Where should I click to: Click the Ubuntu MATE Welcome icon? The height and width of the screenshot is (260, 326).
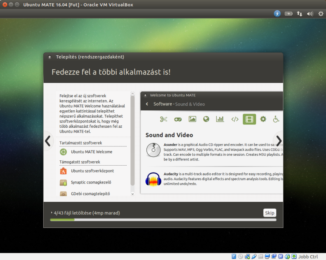[x=63, y=152]
